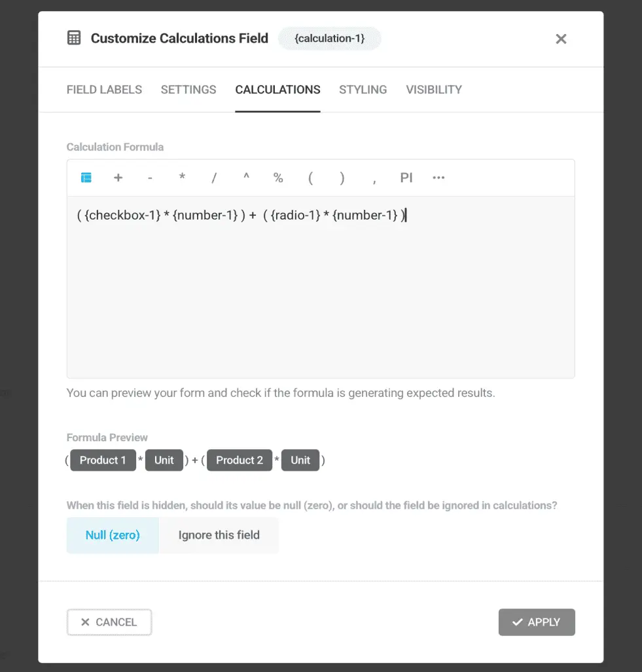Insert the subtraction operator

150,177
